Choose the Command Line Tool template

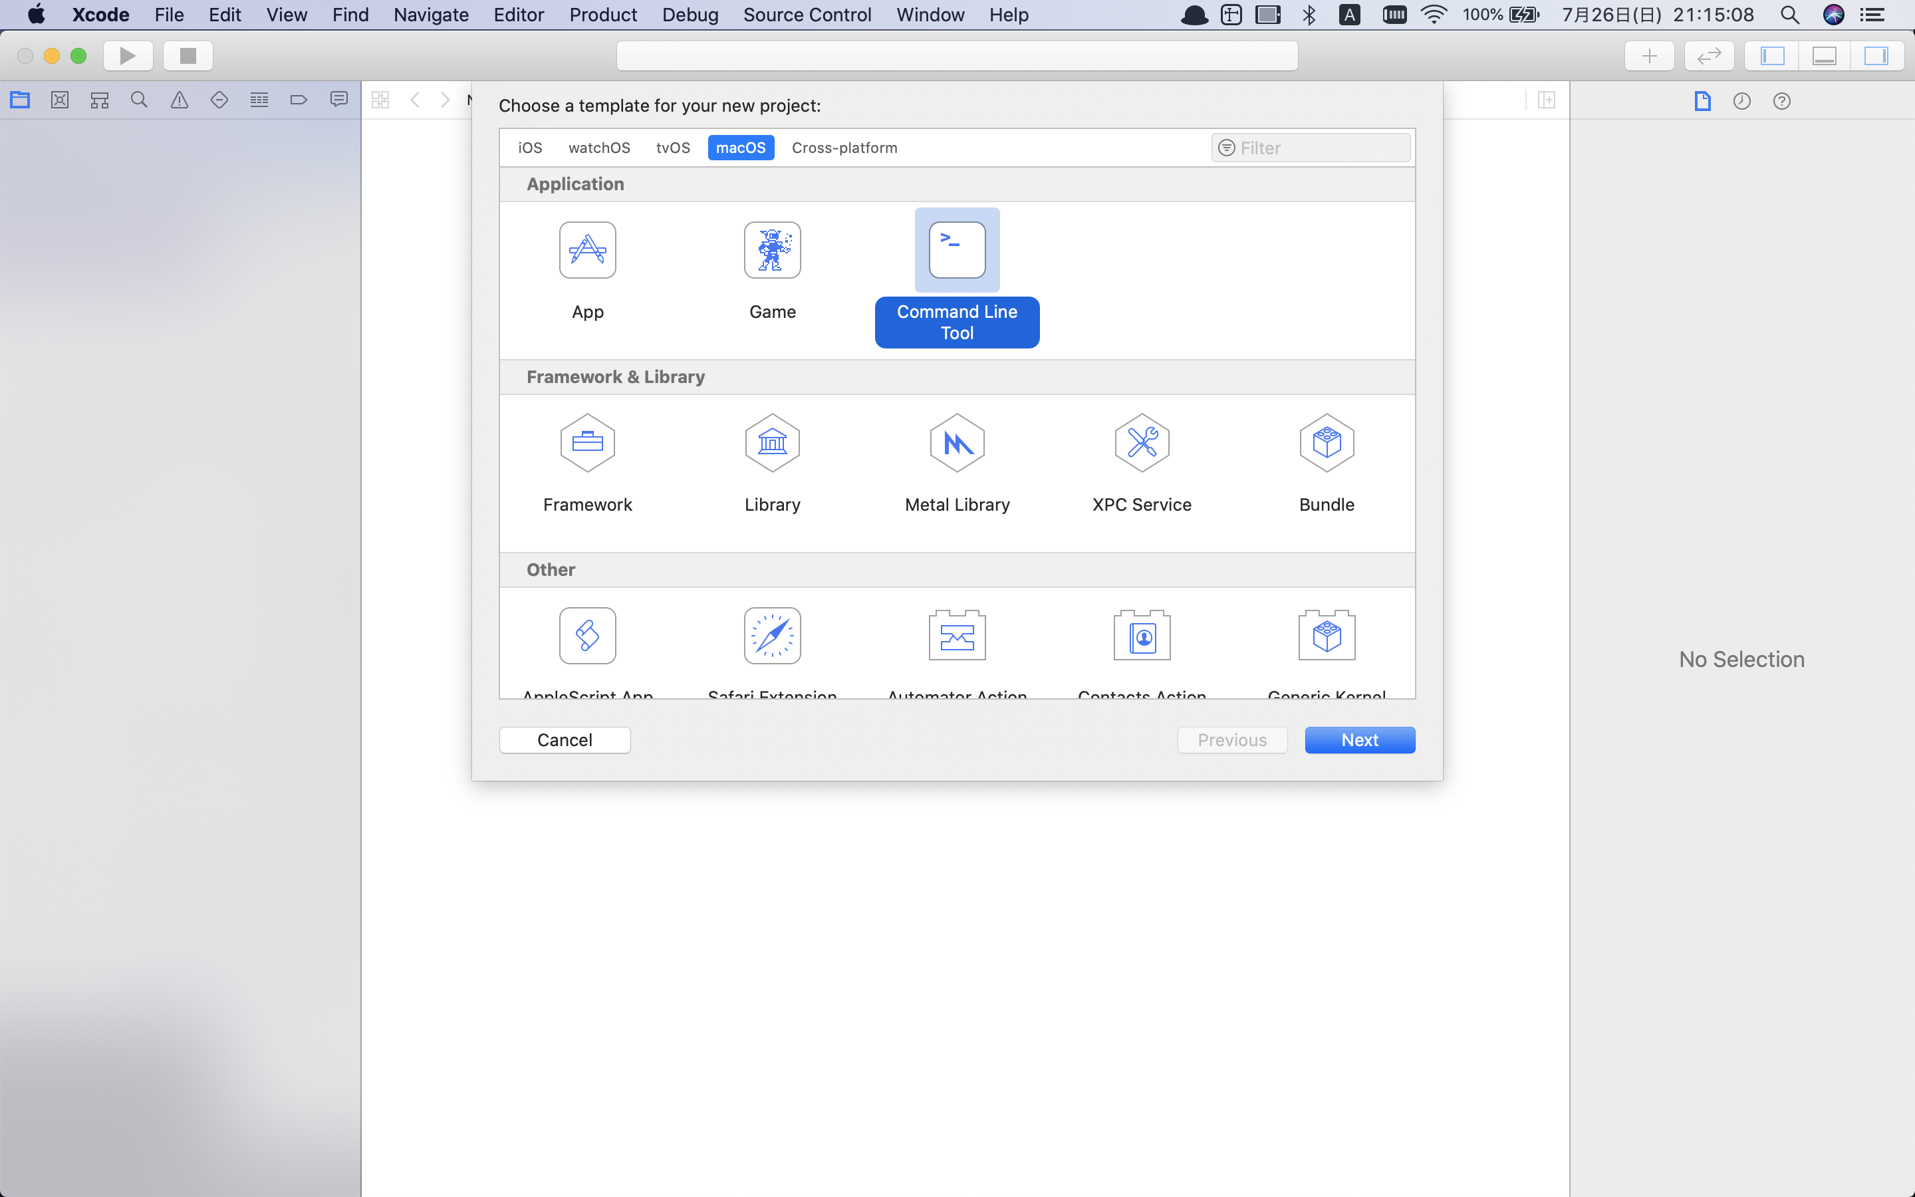[x=957, y=277]
